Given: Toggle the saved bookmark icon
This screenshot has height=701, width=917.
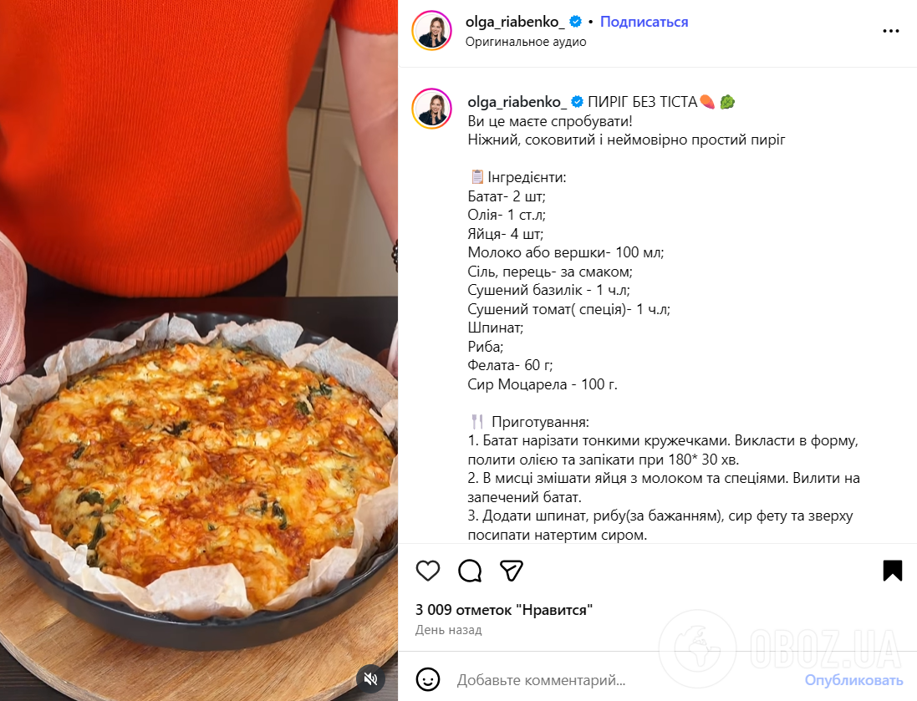Looking at the screenshot, I should click(893, 571).
